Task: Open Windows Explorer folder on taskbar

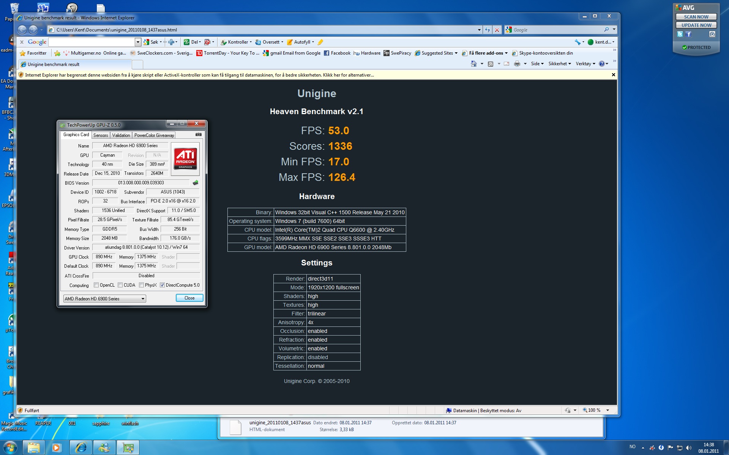Action: [34, 448]
